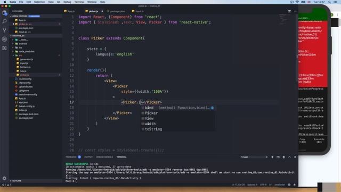The height and width of the screenshot is (192, 341).
Task: Open package-lock.json in file tree
Action: click(28, 114)
